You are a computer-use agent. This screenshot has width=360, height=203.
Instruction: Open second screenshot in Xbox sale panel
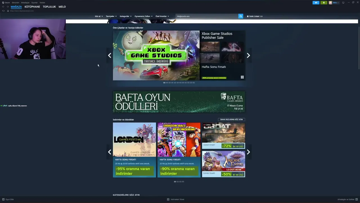(232, 47)
